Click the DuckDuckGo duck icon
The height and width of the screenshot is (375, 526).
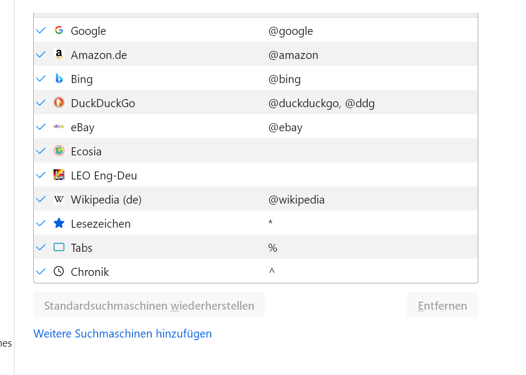59,103
